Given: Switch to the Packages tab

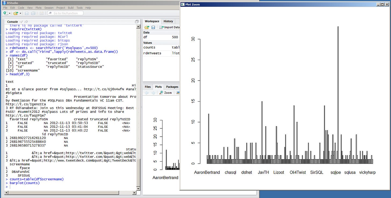Looking at the screenshot, I should click(x=172, y=87).
